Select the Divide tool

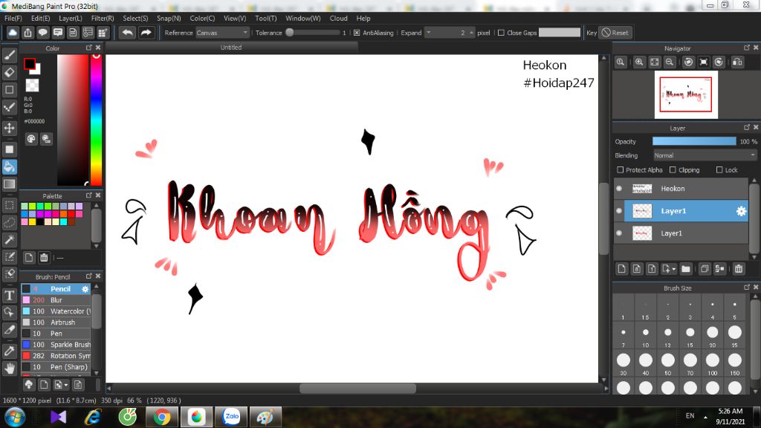point(9,329)
